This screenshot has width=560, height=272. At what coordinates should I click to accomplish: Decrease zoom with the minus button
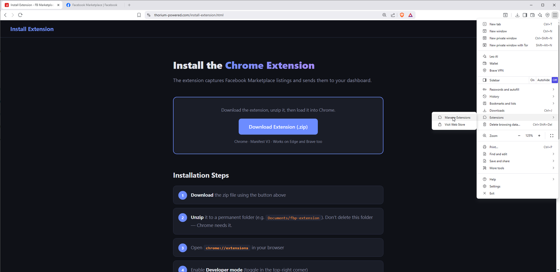519,136
